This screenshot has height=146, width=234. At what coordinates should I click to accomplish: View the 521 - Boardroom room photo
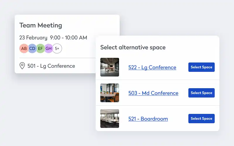(x=110, y=119)
